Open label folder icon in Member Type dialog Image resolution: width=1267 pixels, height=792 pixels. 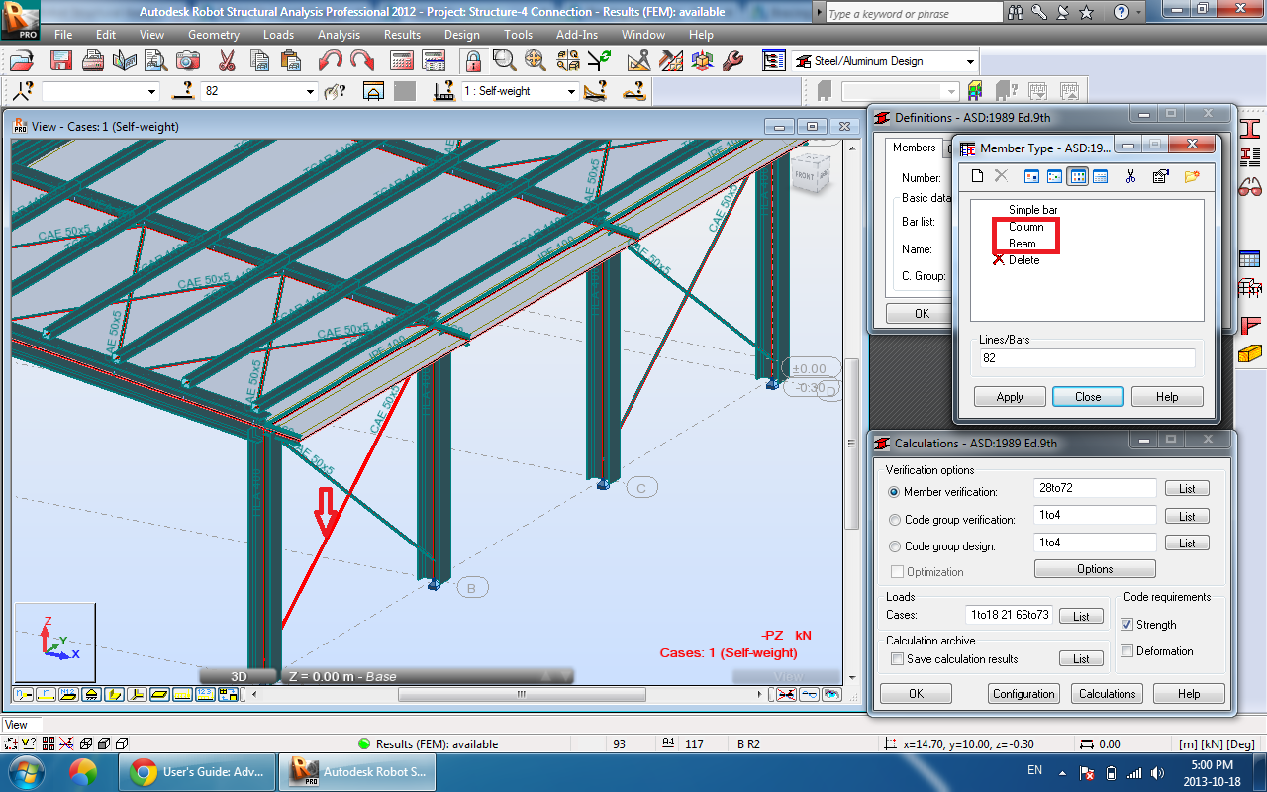(1192, 176)
